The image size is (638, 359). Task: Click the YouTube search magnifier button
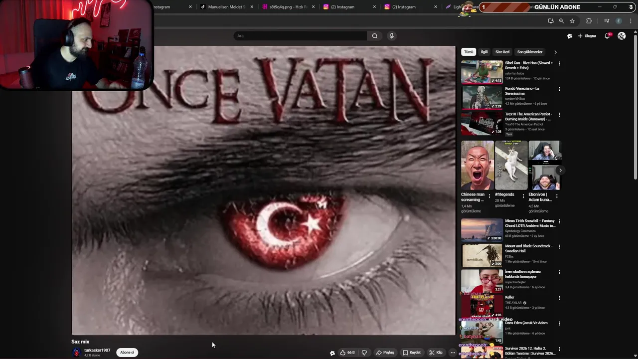click(375, 36)
